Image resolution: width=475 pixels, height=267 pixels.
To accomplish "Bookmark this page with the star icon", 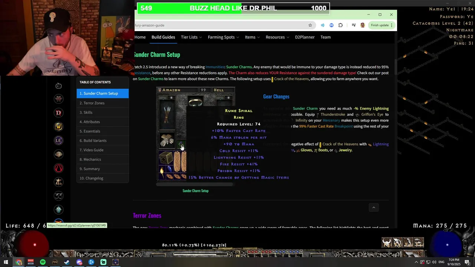I will tap(310, 25).
